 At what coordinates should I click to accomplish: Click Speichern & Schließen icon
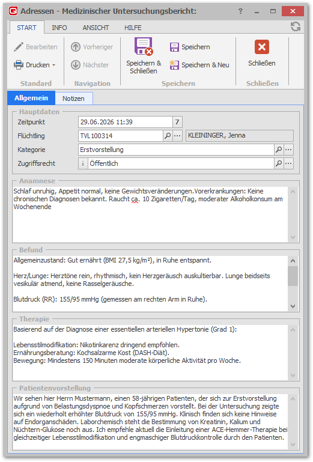[144, 46]
